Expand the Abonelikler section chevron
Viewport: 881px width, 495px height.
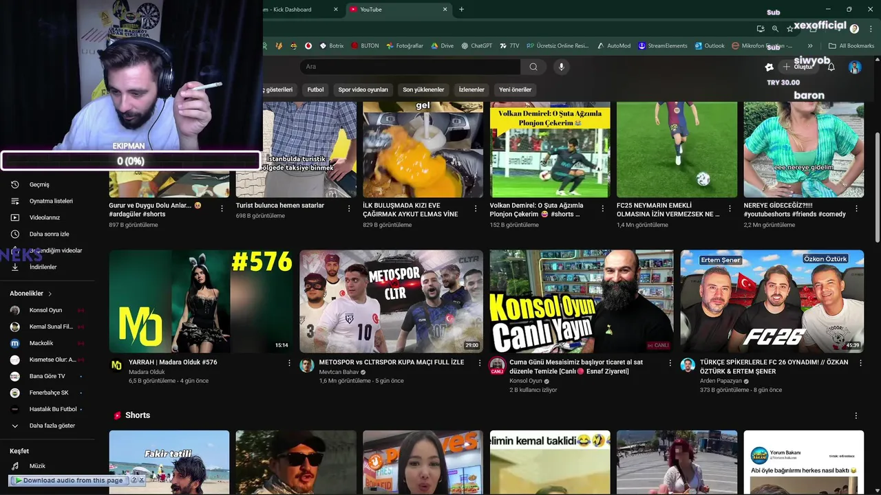50,294
